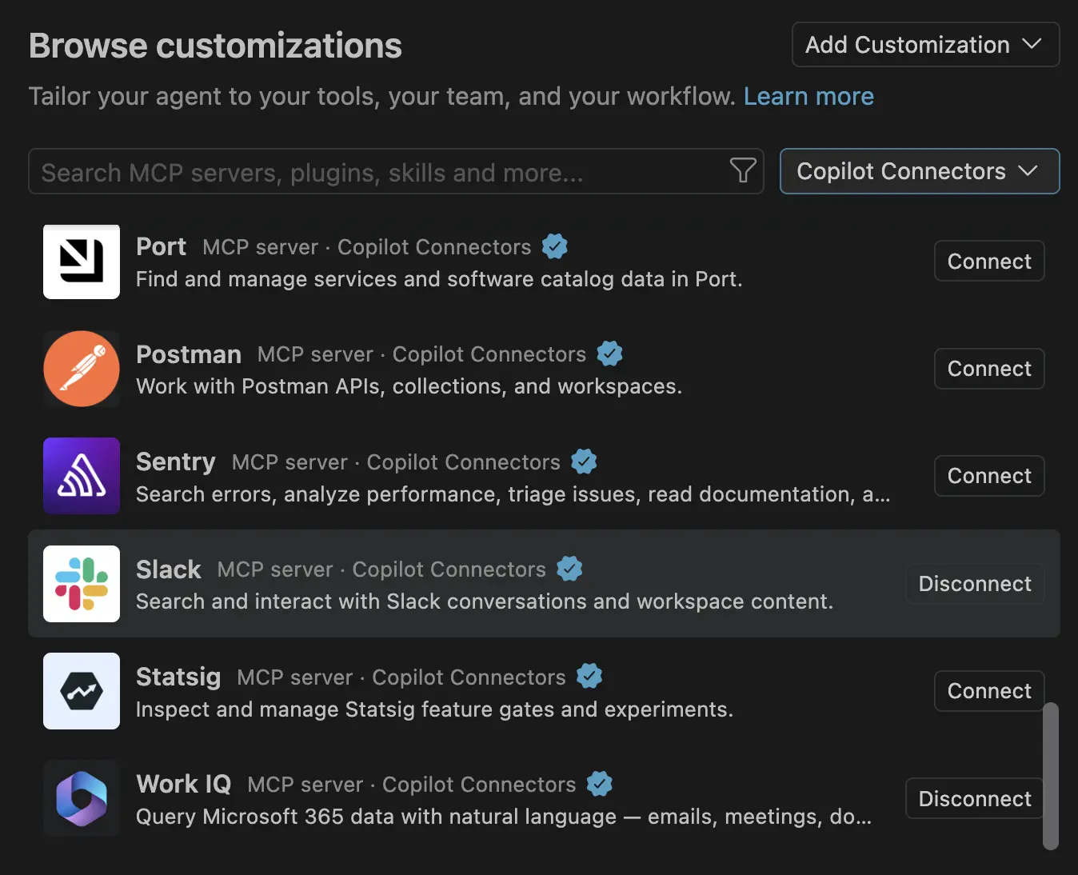The height and width of the screenshot is (875, 1078).
Task: Click verified badge next to Port
Action: point(555,246)
